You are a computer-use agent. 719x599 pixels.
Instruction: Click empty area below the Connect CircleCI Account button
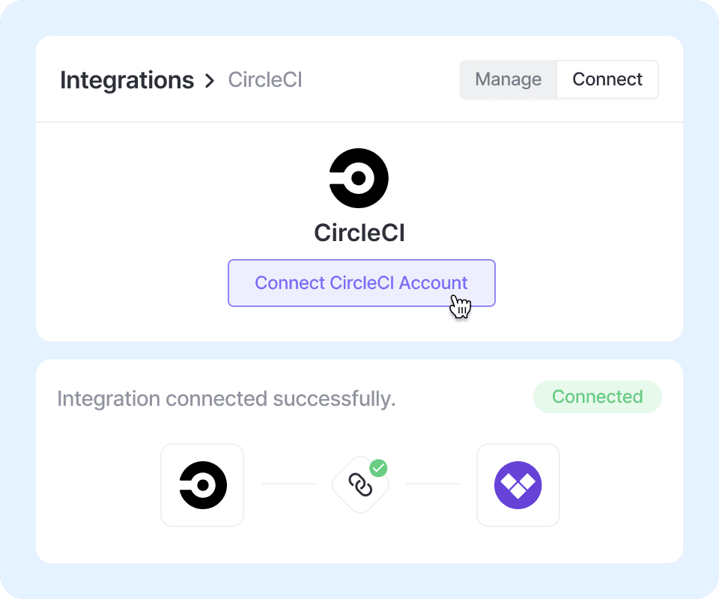pyautogui.click(x=359, y=326)
